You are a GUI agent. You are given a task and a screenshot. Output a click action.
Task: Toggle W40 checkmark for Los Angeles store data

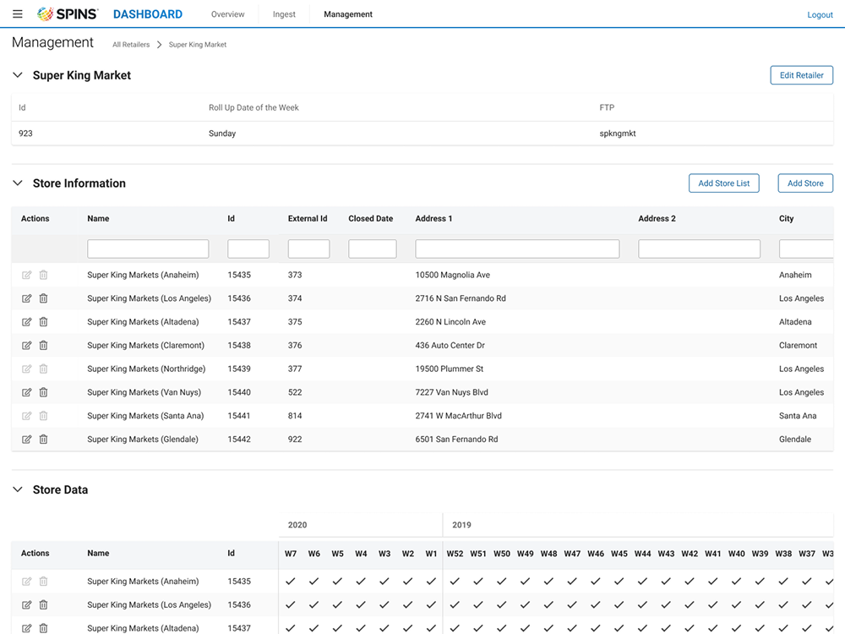click(736, 605)
